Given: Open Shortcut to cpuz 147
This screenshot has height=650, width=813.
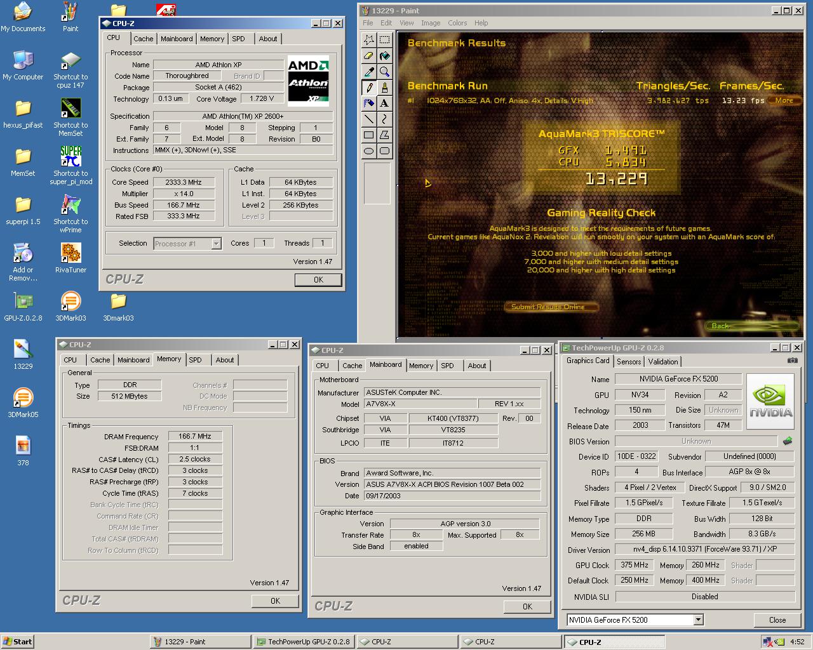Looking at the screenshot, I should tap(71, 69).
